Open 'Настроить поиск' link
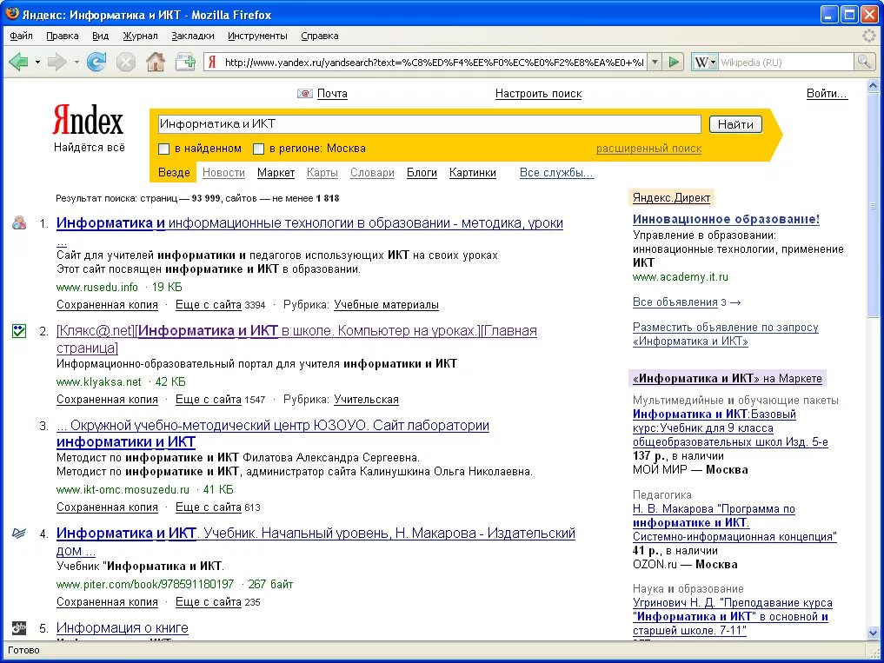 point(538,94)
